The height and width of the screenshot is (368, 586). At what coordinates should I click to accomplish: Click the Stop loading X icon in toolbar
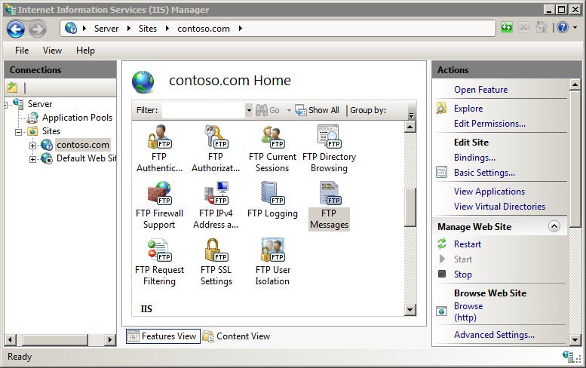524,28
